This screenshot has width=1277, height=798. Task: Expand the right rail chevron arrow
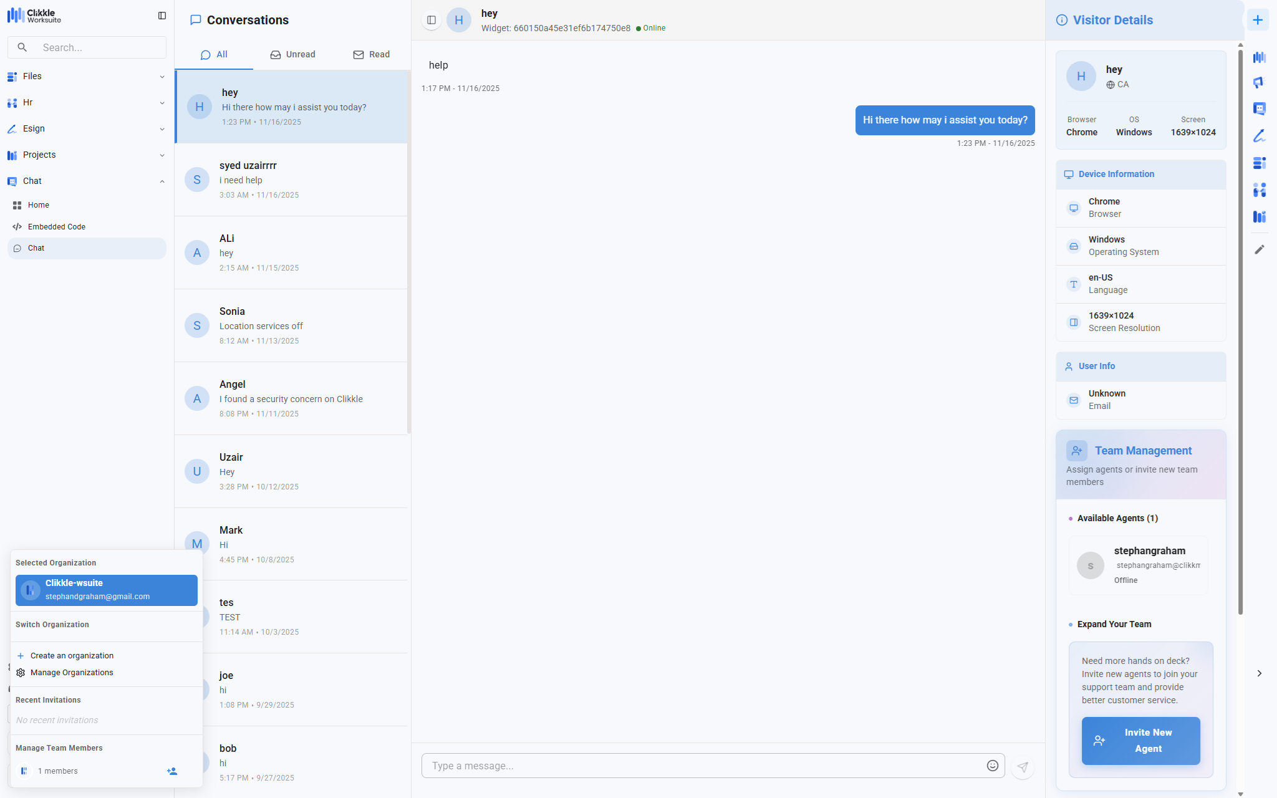tap(1259, 673)
